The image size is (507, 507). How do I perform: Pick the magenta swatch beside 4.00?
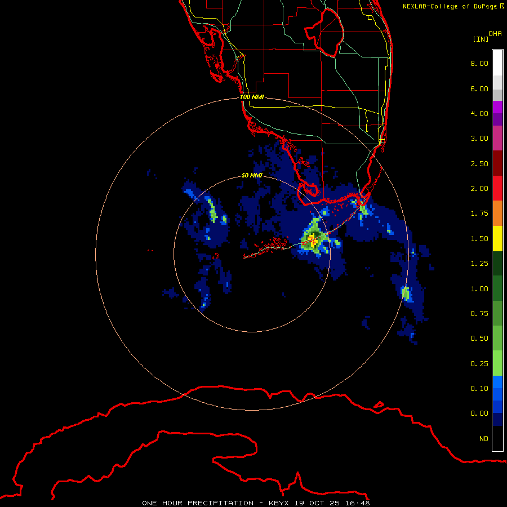click(497, 107)
